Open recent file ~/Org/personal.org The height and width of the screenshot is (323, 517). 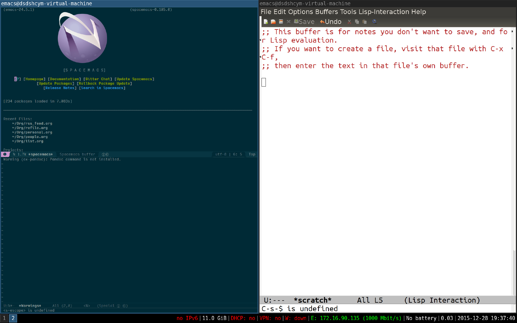tap(32, 132)
